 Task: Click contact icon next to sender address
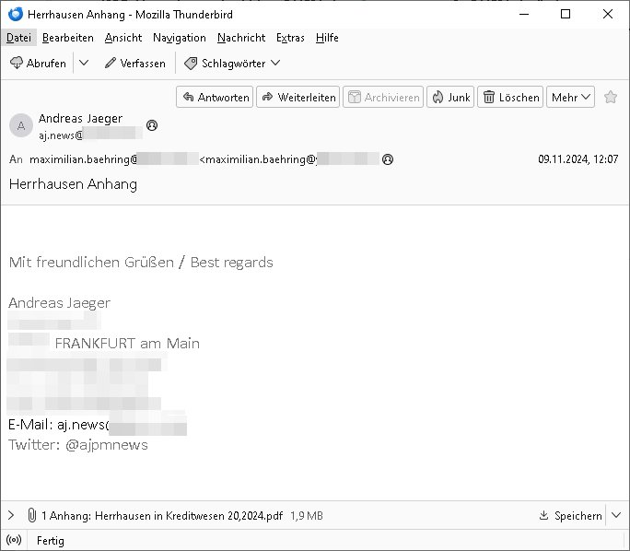tap(152, 124)
